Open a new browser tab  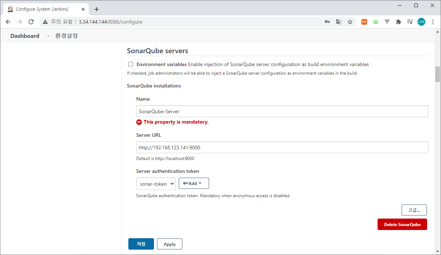click(97, 9)
